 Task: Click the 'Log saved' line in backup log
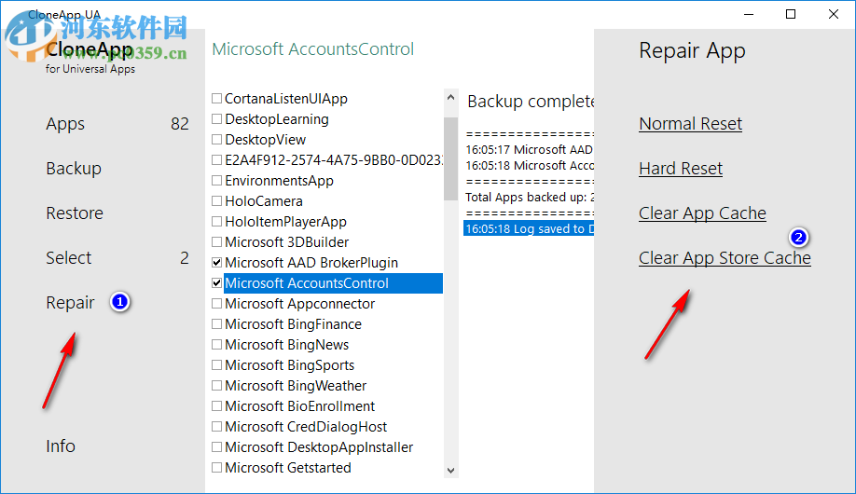point(527,228)
